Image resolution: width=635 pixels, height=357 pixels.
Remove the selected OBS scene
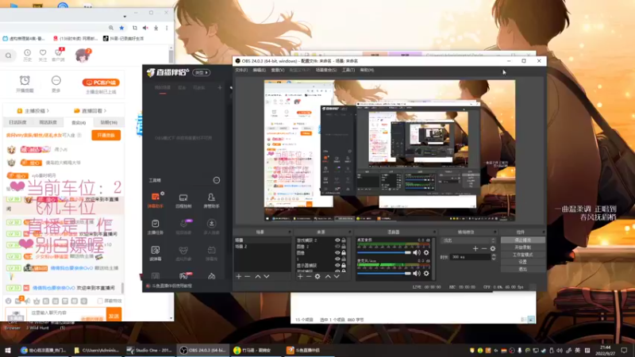coord(248,276)
